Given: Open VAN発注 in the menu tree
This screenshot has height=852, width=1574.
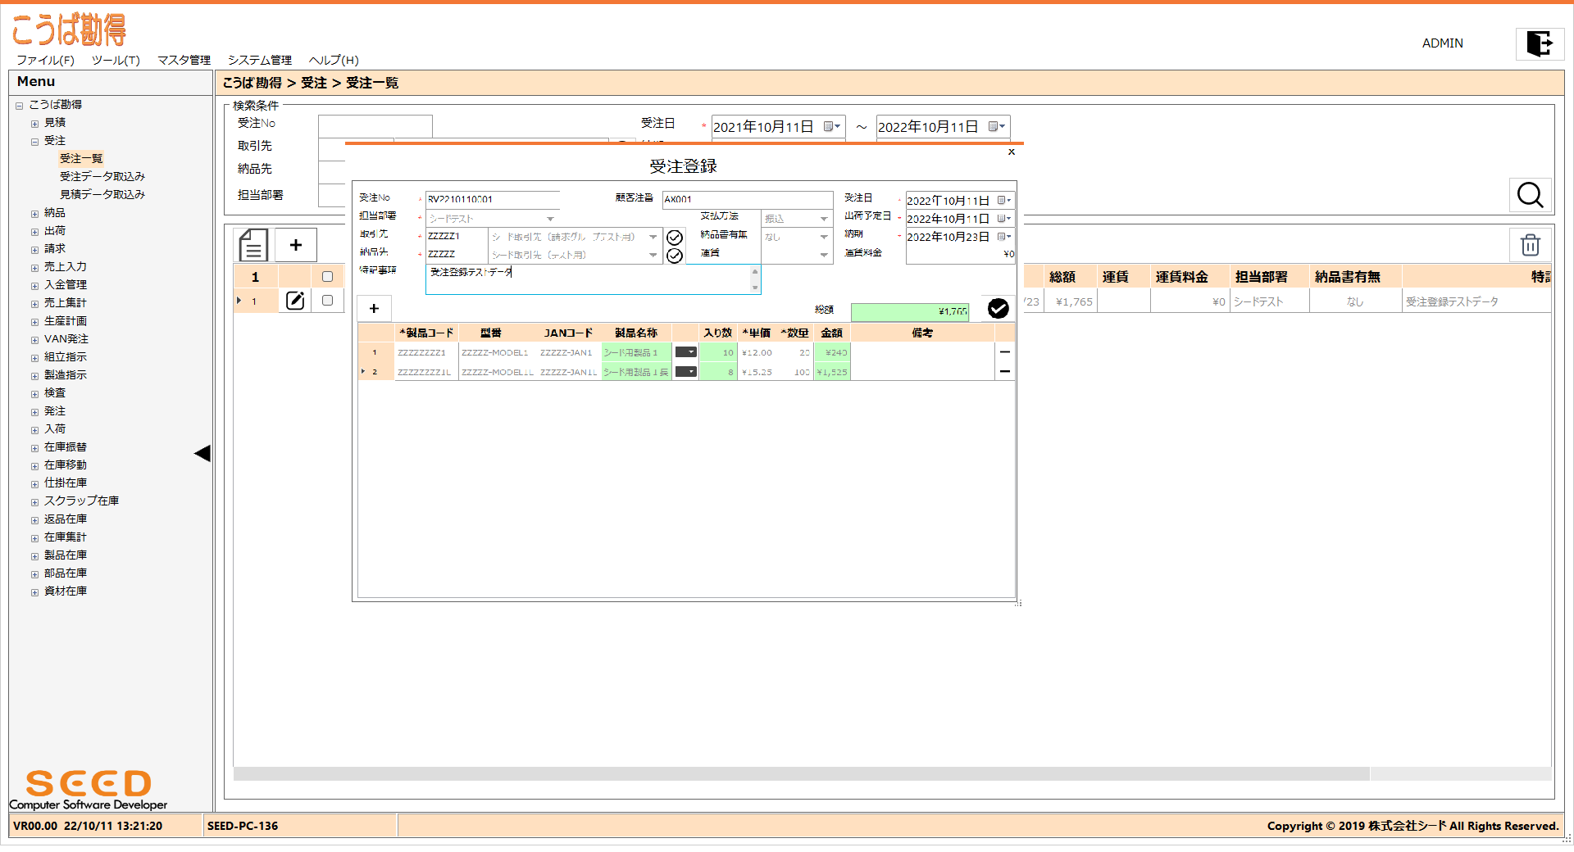Looking at the screenshot, I should (66, 338).
